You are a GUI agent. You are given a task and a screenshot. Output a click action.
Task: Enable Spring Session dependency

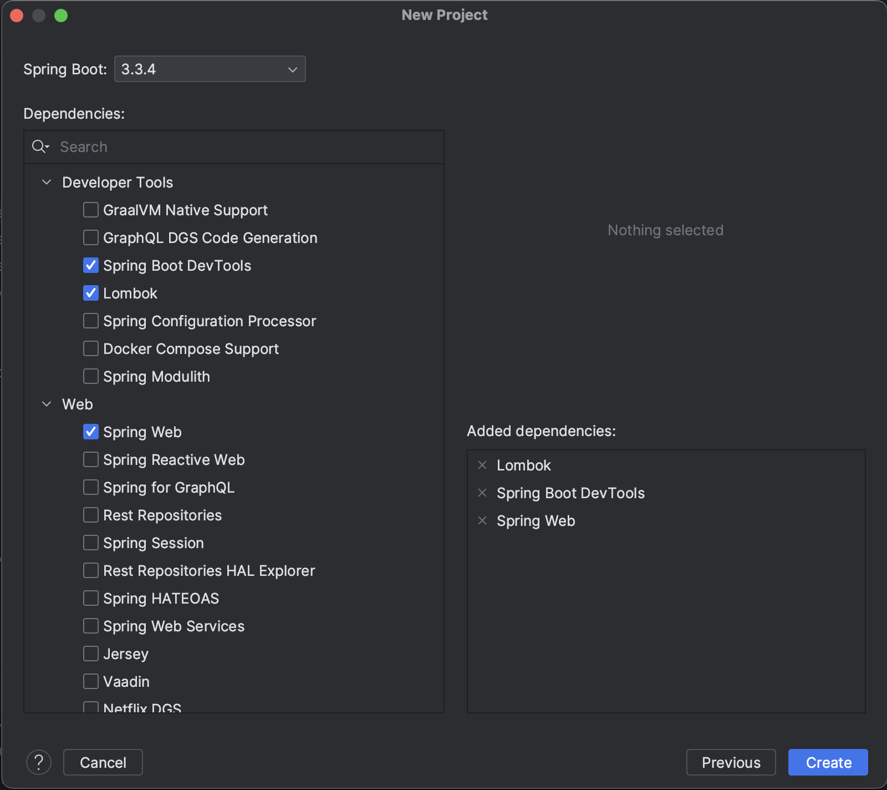[91, 543]
